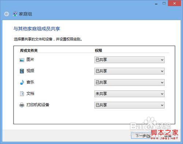Click the 视频 film icon
Viewport: 183px width, 144px height.
pyautogui.click(x=22, y=71)
